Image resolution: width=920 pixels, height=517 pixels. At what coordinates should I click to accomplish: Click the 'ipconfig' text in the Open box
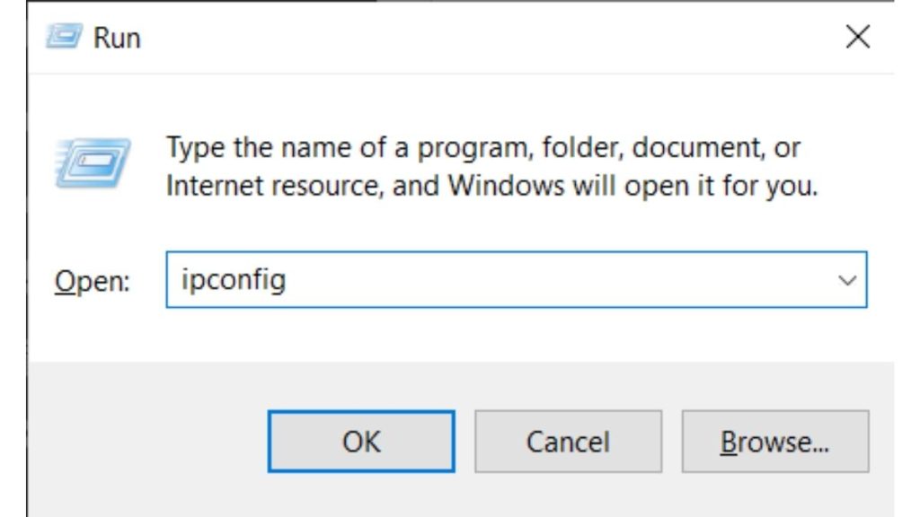click(234, 280)
